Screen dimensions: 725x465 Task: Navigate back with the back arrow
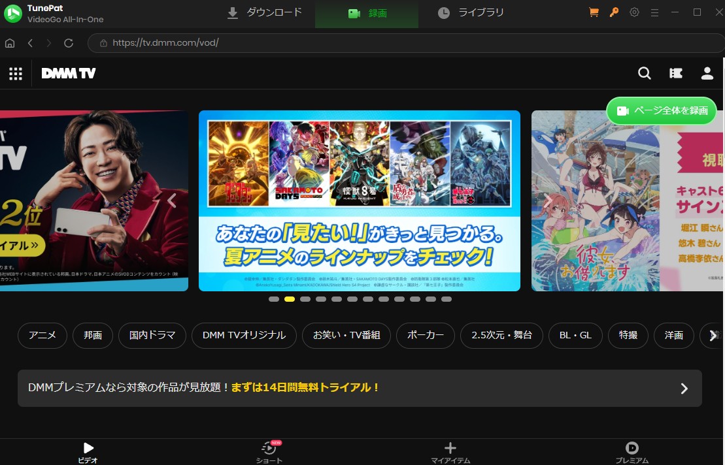coord(30,43)
